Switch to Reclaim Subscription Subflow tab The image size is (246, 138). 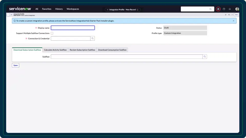pyautogui.click(x=82, y=50)
